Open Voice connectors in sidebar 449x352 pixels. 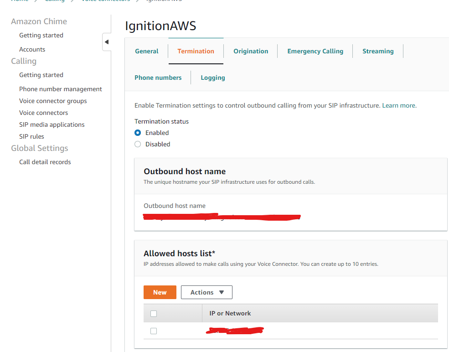(x=43, y=113)
